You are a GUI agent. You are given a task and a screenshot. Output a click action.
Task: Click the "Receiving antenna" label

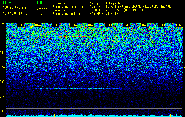tap(68, 14)
